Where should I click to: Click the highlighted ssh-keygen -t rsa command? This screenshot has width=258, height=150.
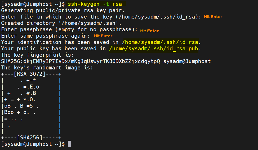click(95, 4)
